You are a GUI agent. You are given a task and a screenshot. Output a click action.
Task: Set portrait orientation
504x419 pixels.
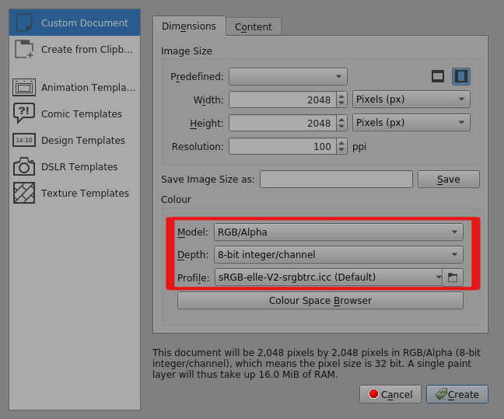[x=461, y=76]
